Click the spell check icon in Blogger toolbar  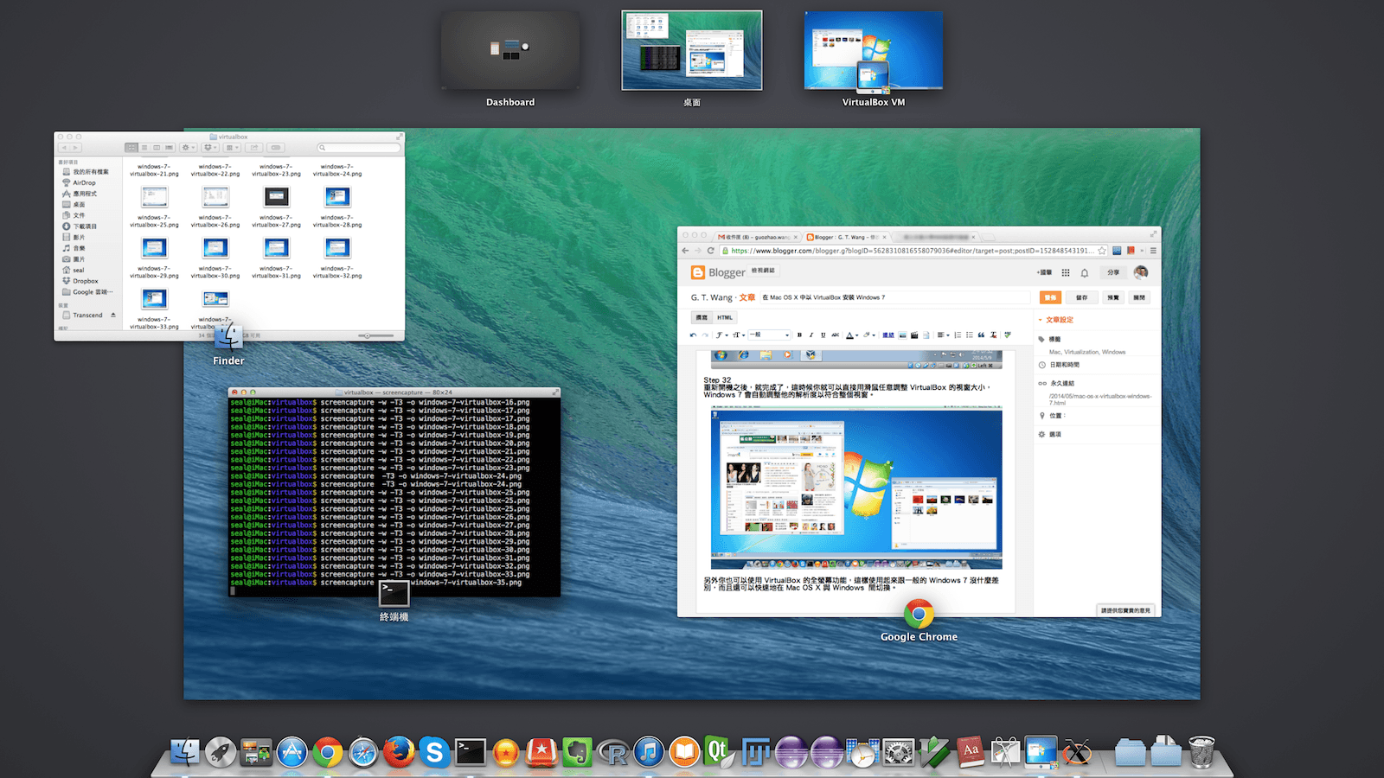coord(1009,335)
